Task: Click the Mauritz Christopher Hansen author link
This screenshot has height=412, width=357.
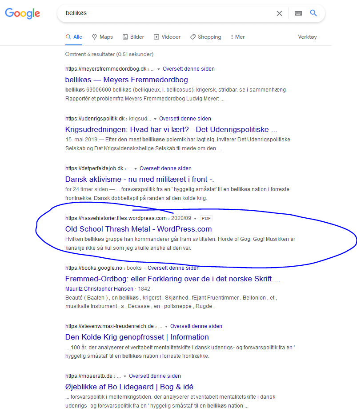Action: (x=100, y=288)
